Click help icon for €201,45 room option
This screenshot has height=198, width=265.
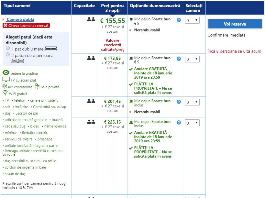(x=179, y=102)
